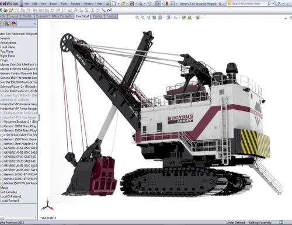292x225 pixels.
Task: Switch to the Evaluate tab
Action: click(x=42, y=16)
